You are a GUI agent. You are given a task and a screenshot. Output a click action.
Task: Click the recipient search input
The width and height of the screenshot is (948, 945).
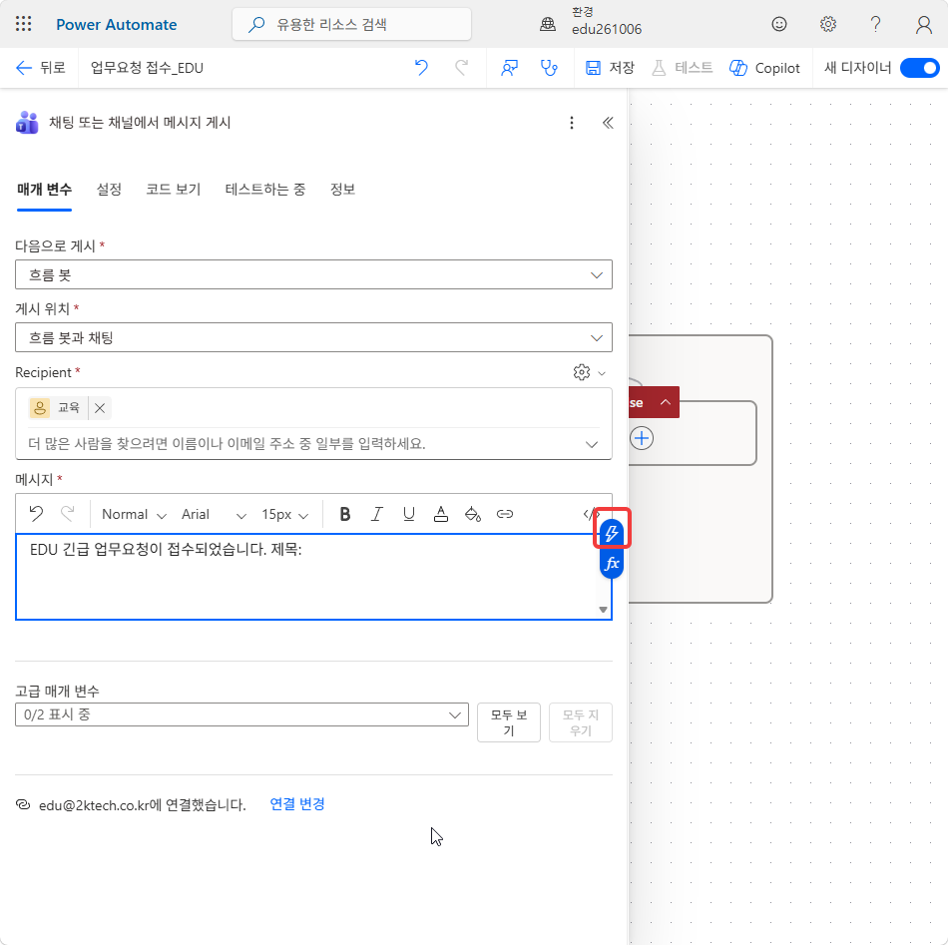tap(302, 444)
